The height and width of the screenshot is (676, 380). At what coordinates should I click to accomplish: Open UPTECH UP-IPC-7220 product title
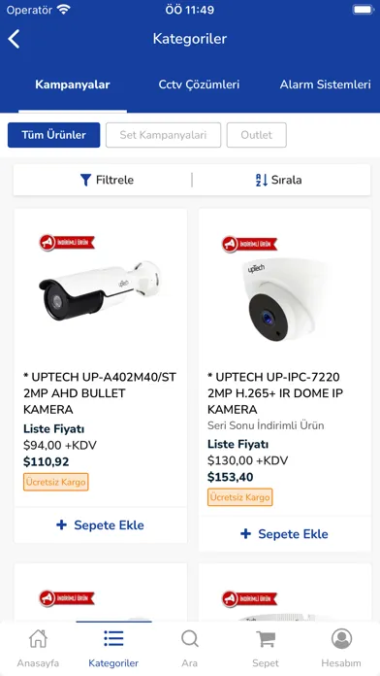275,393
